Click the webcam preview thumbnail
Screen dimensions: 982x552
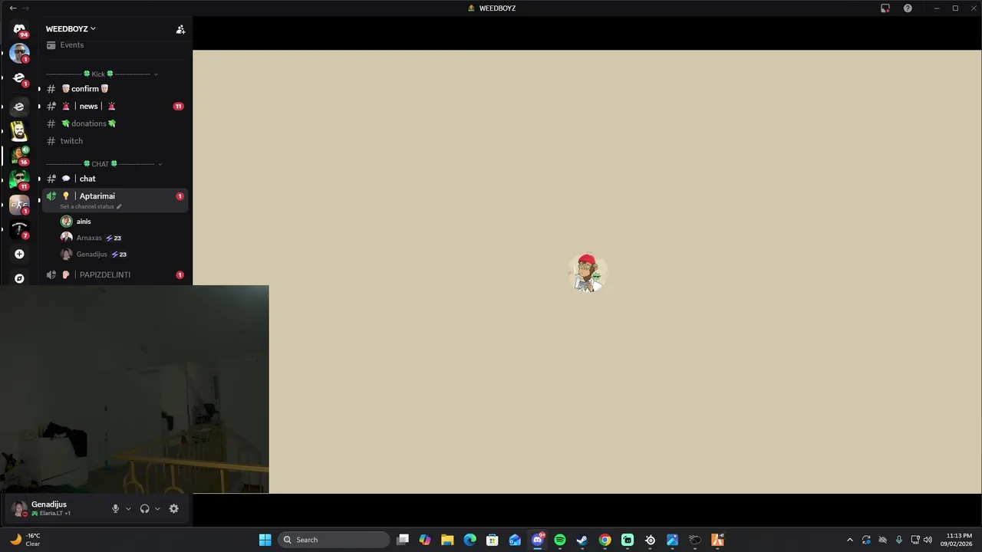tap(134, 389)
